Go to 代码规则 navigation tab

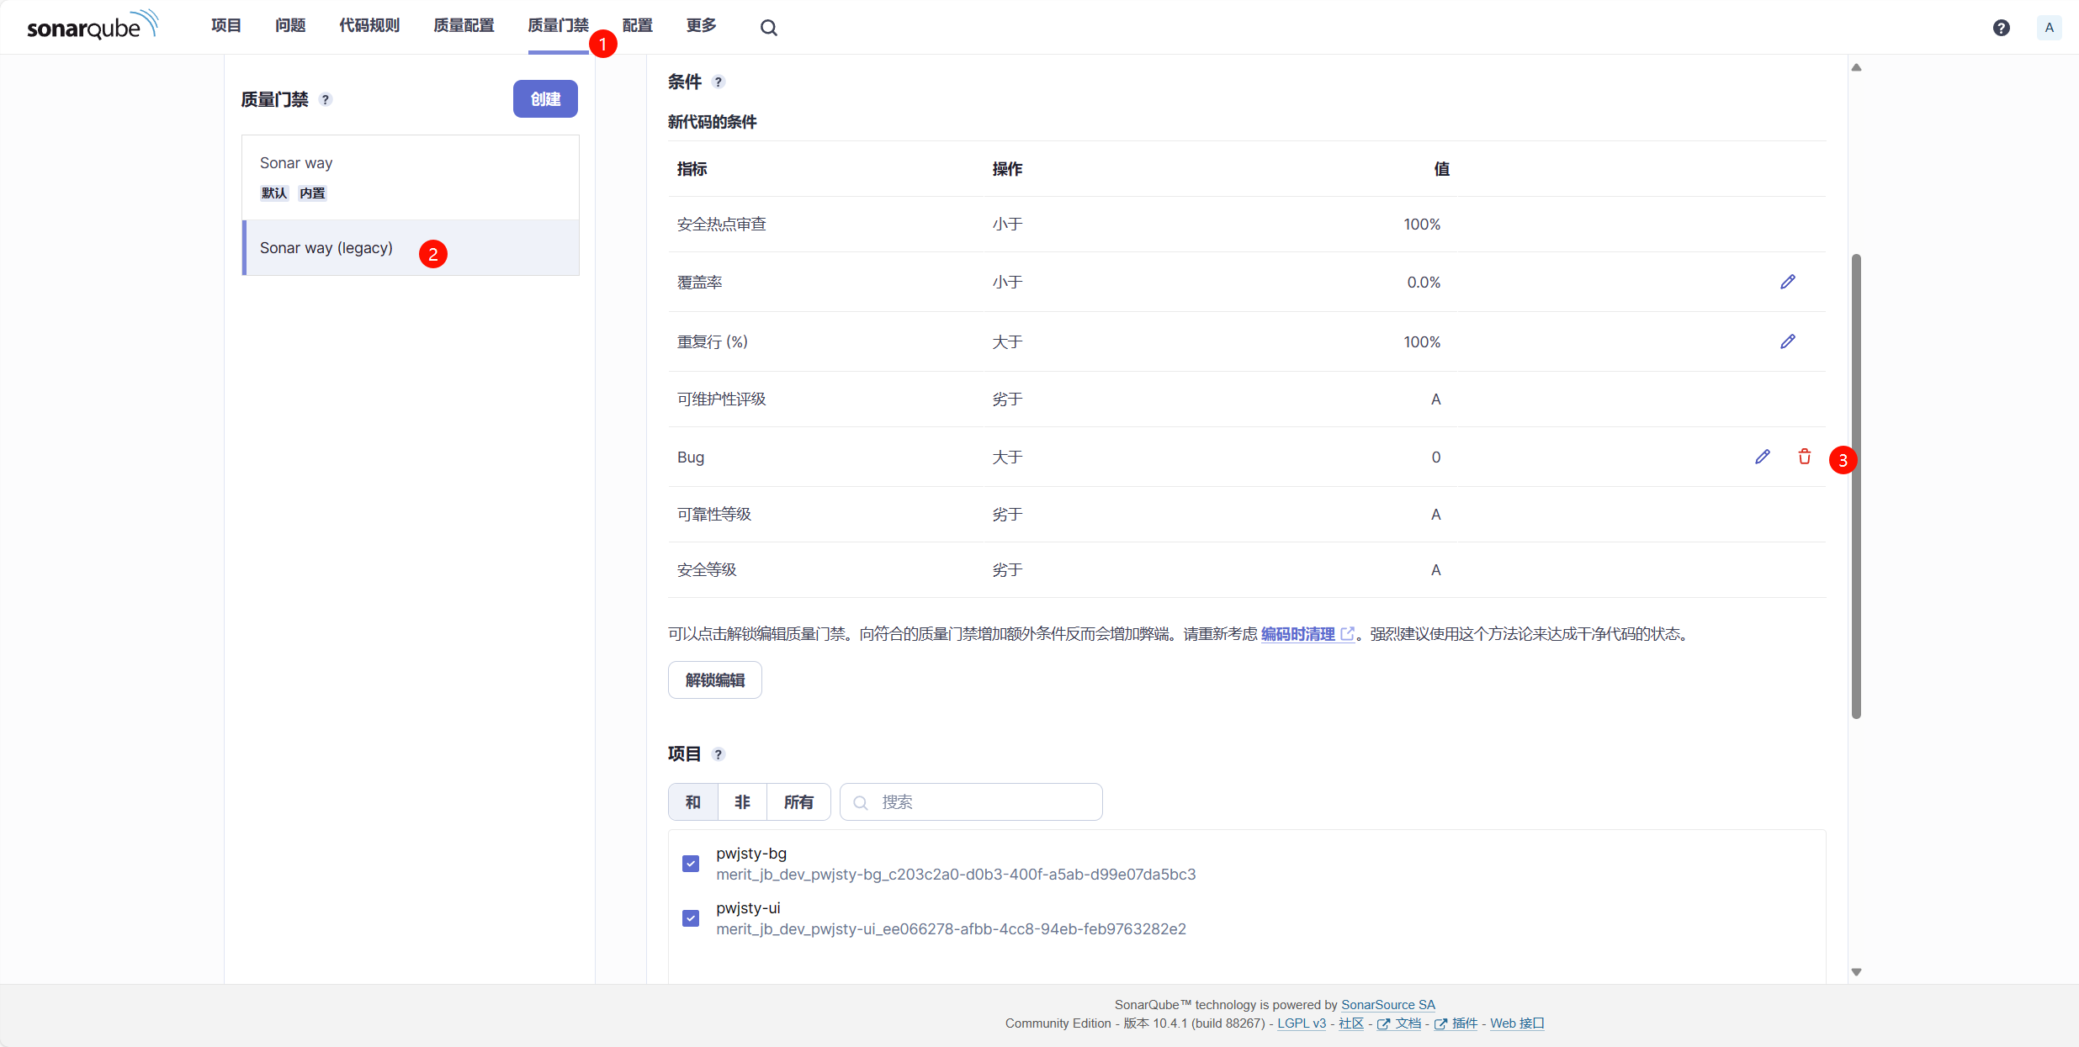[x=369, y=26]
